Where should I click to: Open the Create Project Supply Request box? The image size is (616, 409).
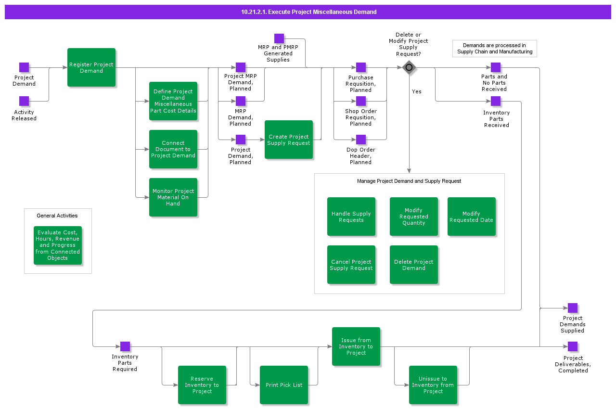point(289,140)
